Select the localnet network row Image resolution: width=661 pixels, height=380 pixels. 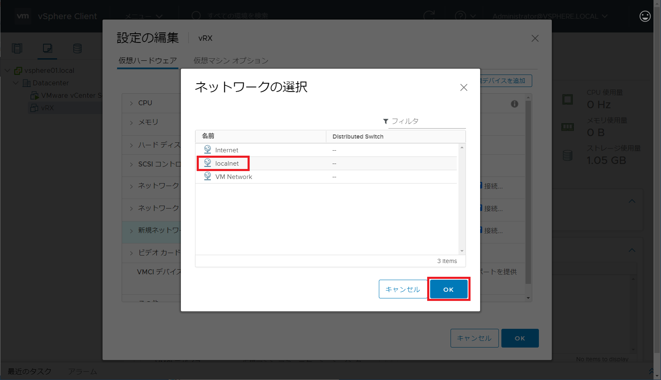pyautogui.click(x=326, y=164)
